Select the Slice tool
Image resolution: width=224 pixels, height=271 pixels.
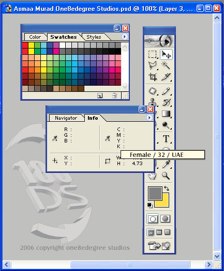pyautogui.click(x=166, y=77)
